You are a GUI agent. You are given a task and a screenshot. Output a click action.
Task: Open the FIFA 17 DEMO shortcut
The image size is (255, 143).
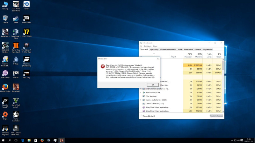point(27,32)
